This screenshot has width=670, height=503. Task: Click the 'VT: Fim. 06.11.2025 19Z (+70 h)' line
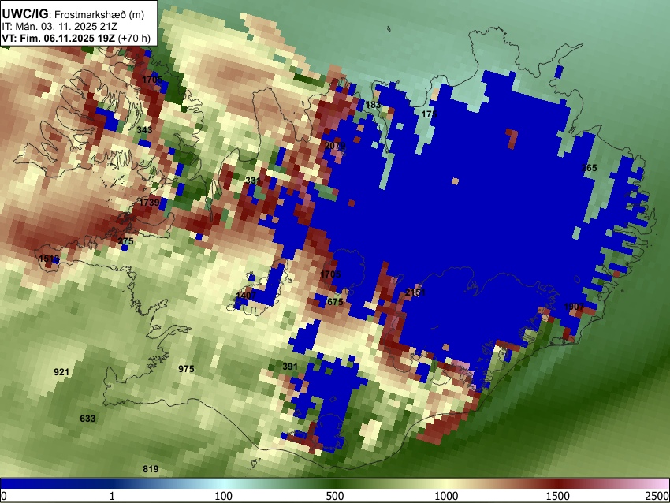click(76, 38)
